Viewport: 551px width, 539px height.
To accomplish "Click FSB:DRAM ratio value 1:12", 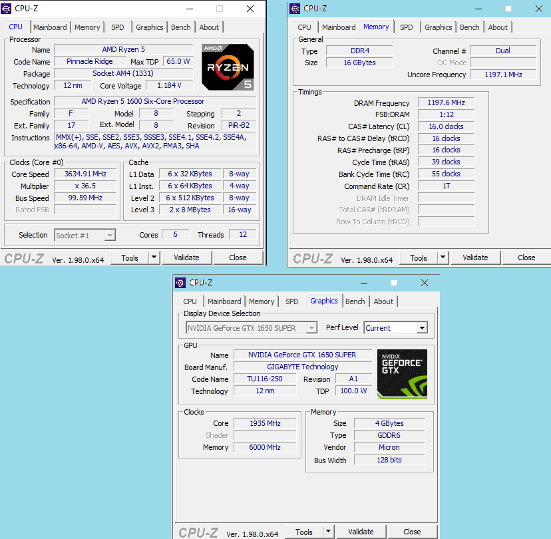I will coord(446,114).
